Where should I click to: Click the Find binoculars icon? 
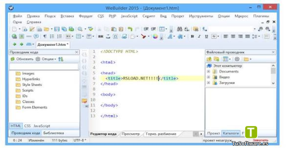click(179, 29)
